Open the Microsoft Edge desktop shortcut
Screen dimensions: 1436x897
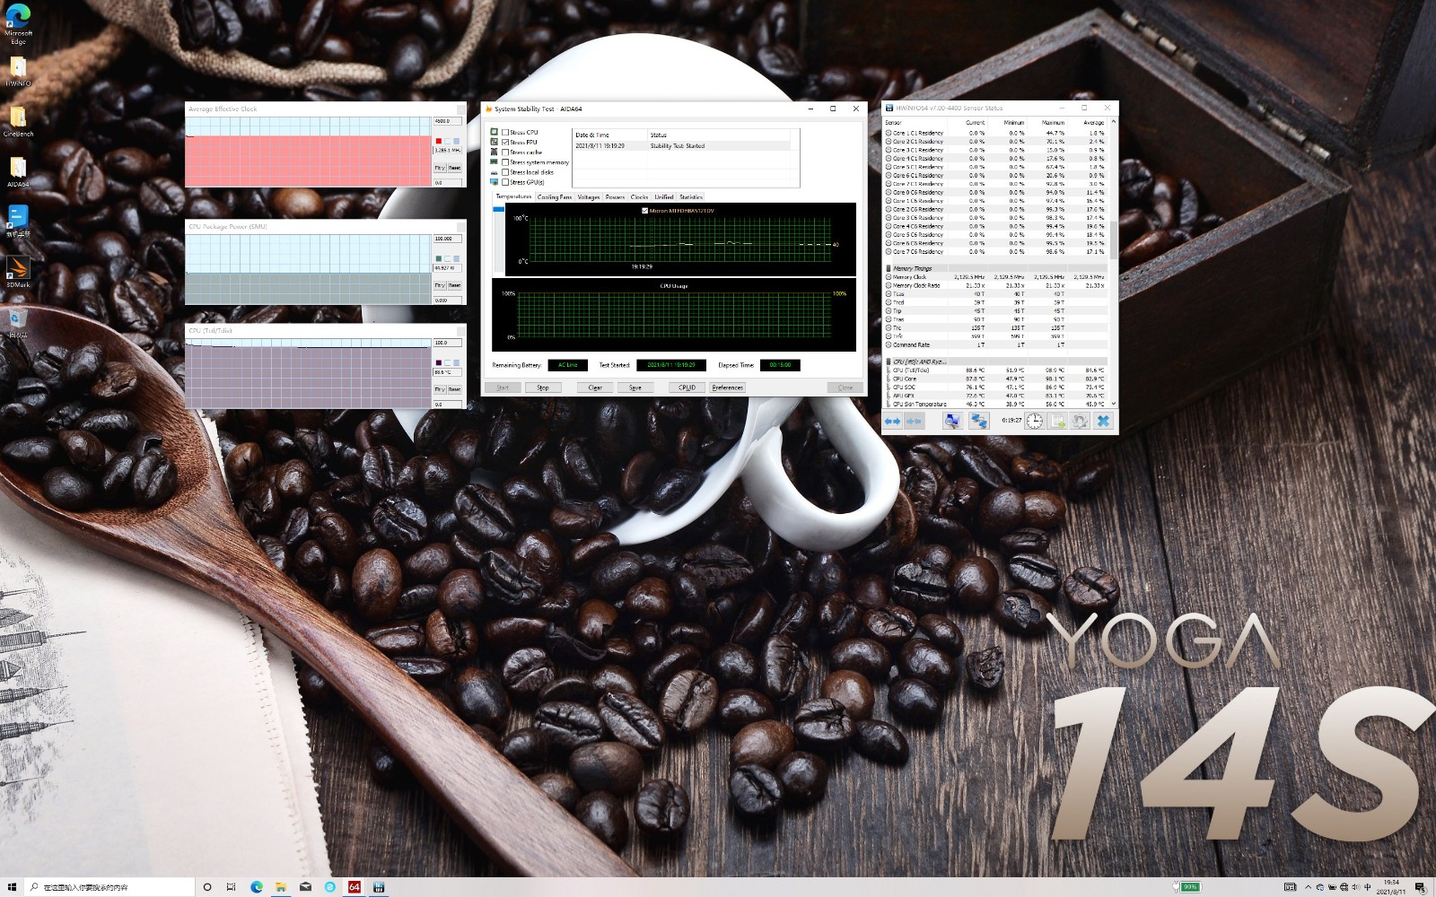[18, 24]
